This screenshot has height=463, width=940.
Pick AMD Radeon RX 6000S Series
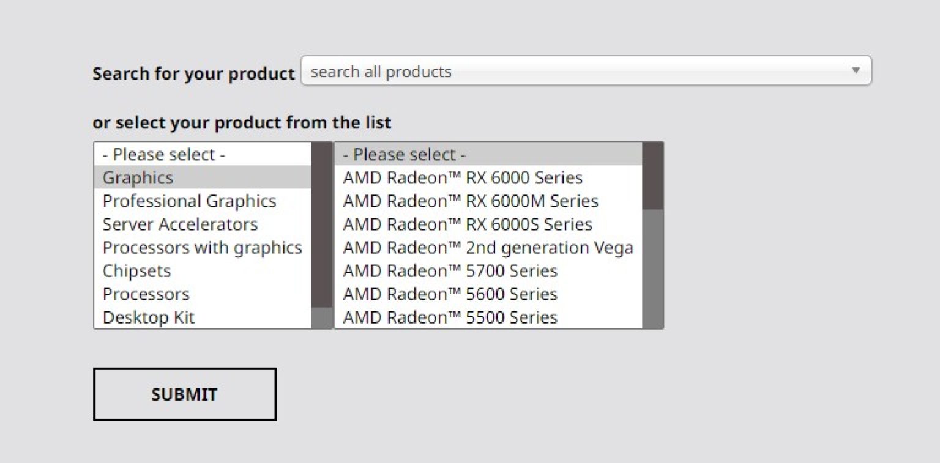click(467, 224)
